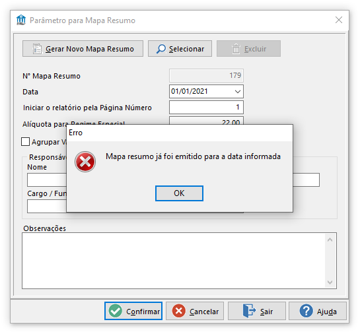The image size is (360, 332).
Task: Click the Erro dialog title
Action: click(x=75, y=133)
